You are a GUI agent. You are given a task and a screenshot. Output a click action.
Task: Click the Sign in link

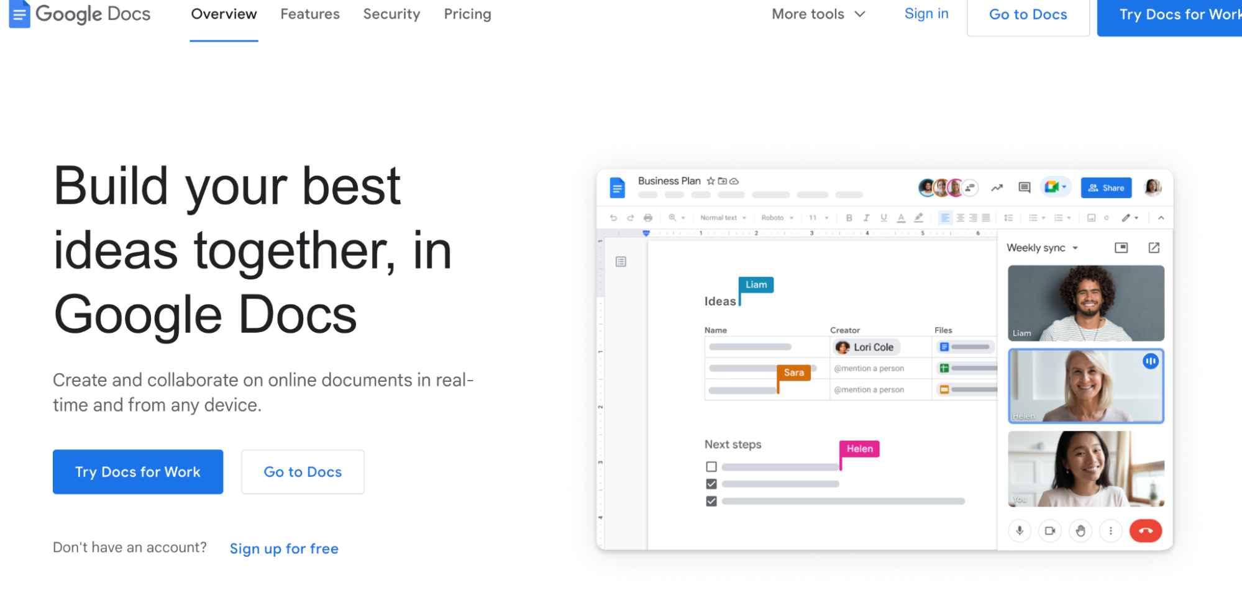click(x=926, y=14)
